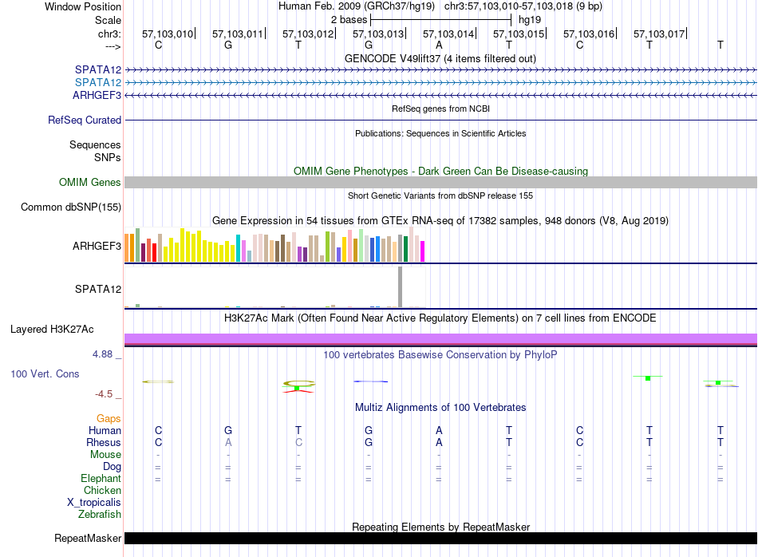Select the Common dbSNP(155) track label
Image resolution: width=758 pixels, height=557 pixels.
72,207
